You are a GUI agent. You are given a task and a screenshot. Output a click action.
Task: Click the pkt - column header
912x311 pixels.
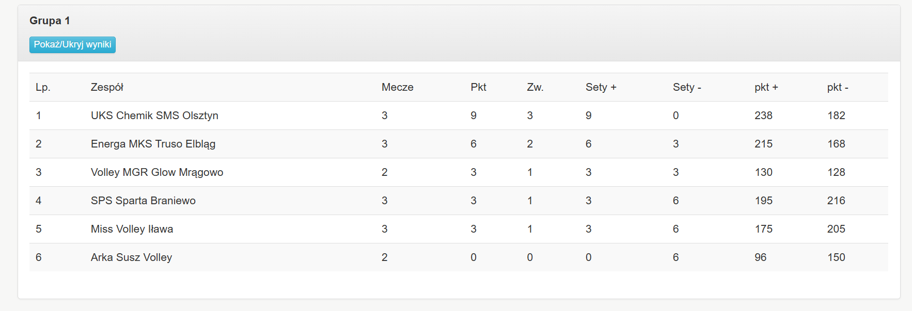(838, 87)
